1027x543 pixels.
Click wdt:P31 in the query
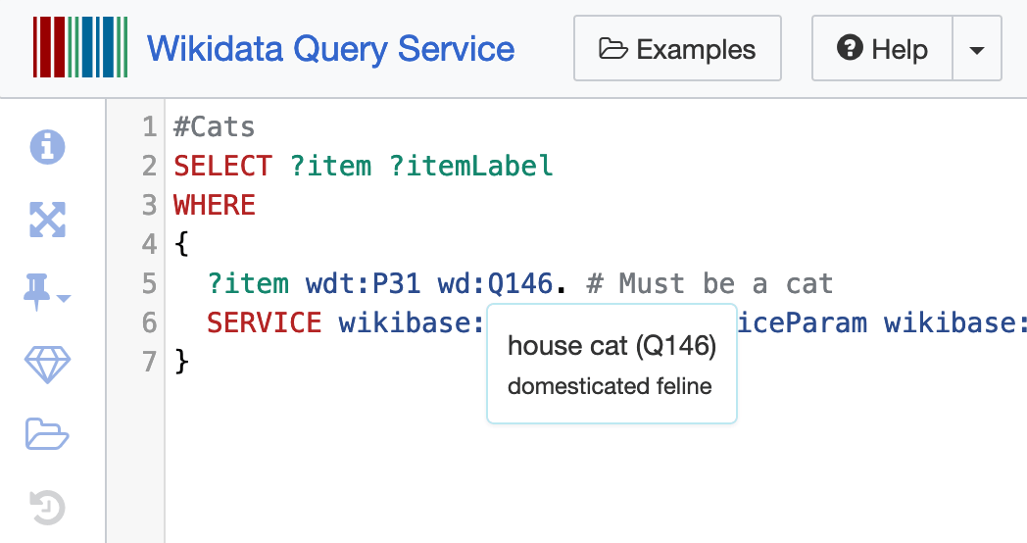pyautogui.click(x=363, y=283)
